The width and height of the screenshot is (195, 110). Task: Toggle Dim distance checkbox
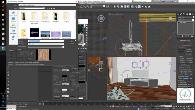point(70,68)
